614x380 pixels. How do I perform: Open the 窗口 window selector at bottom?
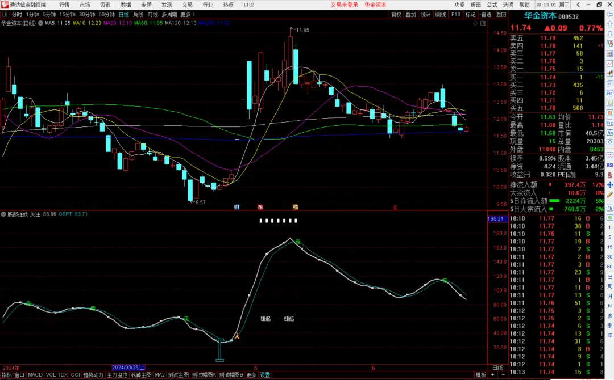coord(19,375)
